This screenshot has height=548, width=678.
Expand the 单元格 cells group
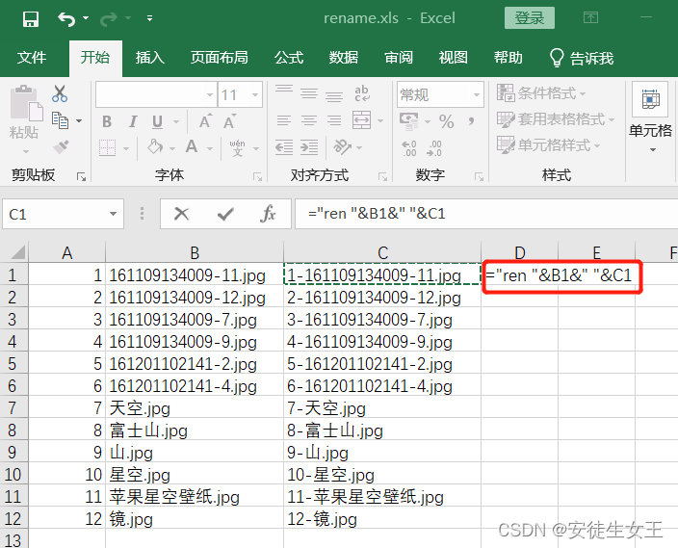tap(650, 117)
